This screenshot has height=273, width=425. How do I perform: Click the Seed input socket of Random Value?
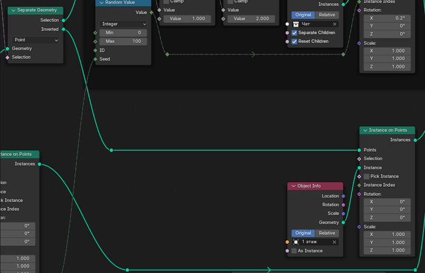(95, 59)
